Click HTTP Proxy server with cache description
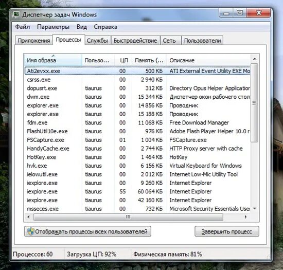This screenshot has width=283, height=270. tap(206, 149)
